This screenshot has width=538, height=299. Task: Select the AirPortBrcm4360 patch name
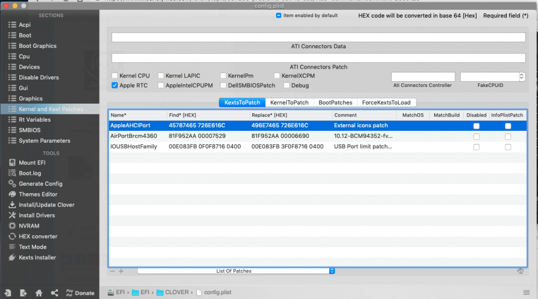pos(133,136)
